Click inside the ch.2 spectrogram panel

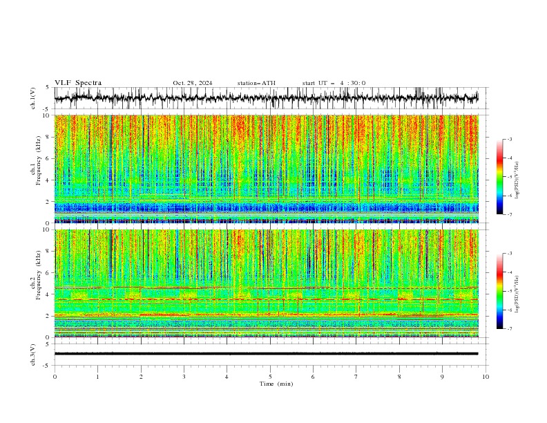click(x=267, y=283)
